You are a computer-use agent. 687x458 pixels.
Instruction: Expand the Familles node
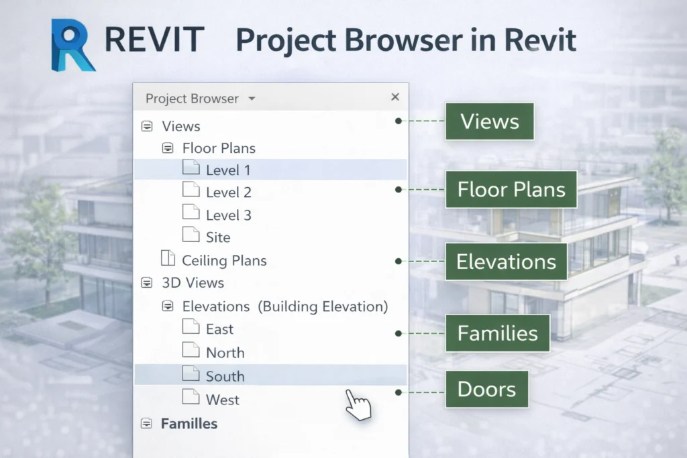click(146, 423)
